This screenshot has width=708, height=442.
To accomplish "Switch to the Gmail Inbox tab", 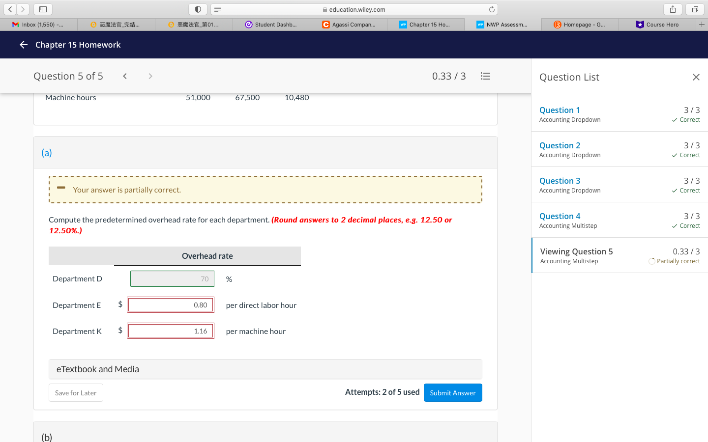I will click(39, 24).
